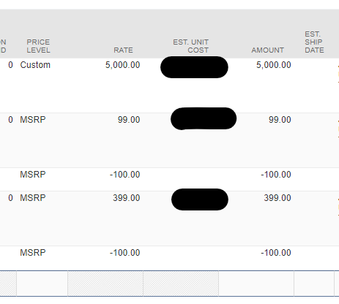Click the empty price level cell in the blank entry row
The width and height of the screenshot is (339, 304).
42,284
